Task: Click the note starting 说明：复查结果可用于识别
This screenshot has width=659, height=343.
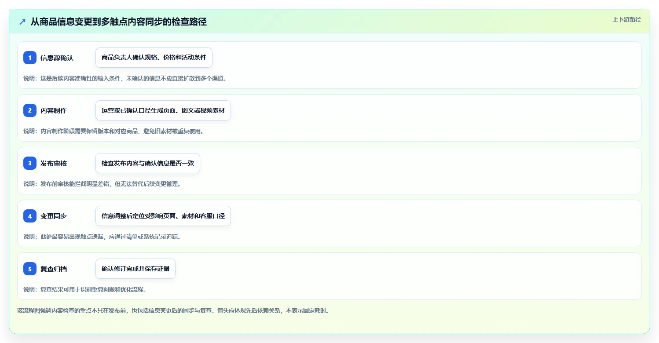Action: click(85, 289)
